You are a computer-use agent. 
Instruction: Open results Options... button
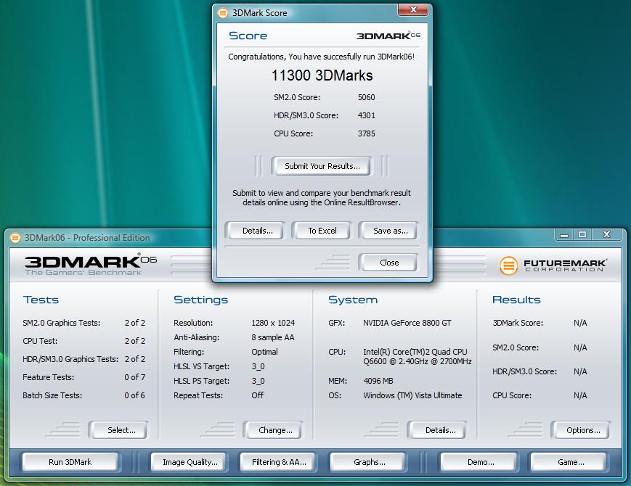tap(583, 430)
